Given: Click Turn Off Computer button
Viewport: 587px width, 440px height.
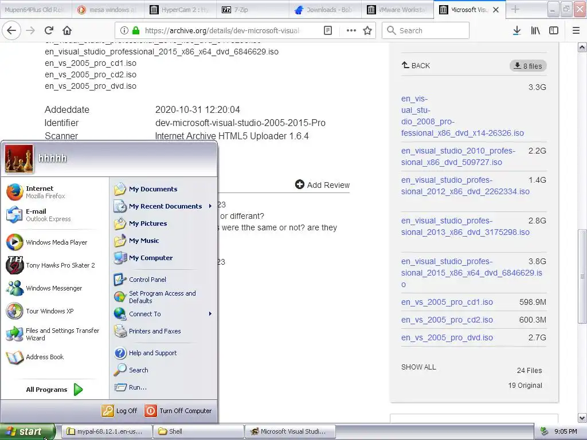Looking at the screenshot, I should pyautogui.click(x=178, y=411).
